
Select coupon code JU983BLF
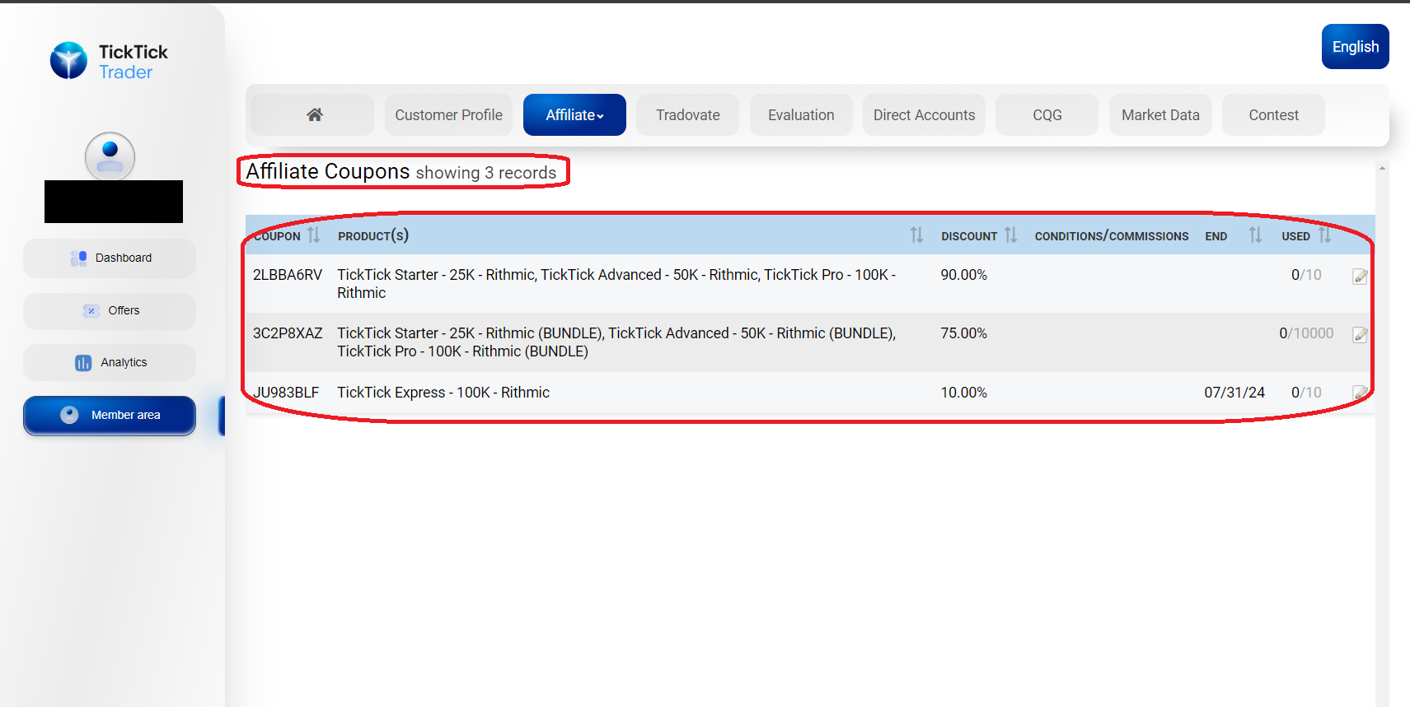pos(286,393)
